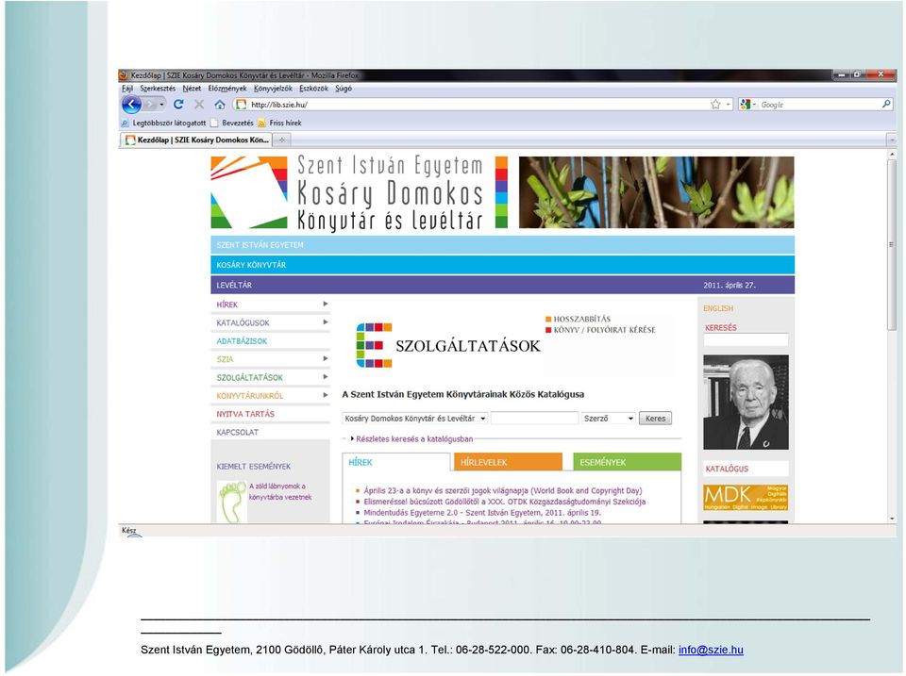
Task: Click the Firefox back arrow button
Action: click(132, 105)
